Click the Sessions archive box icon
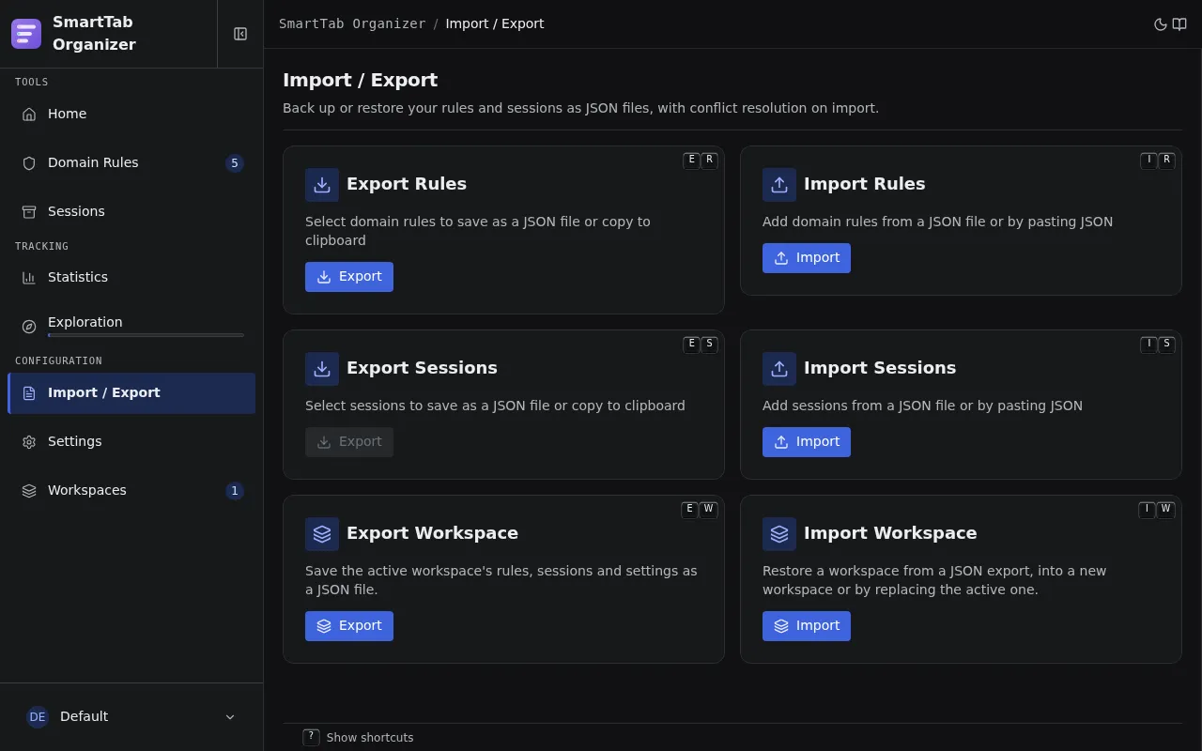The height and width of the screenshot is (751, 1202). (x=29, y=212)
